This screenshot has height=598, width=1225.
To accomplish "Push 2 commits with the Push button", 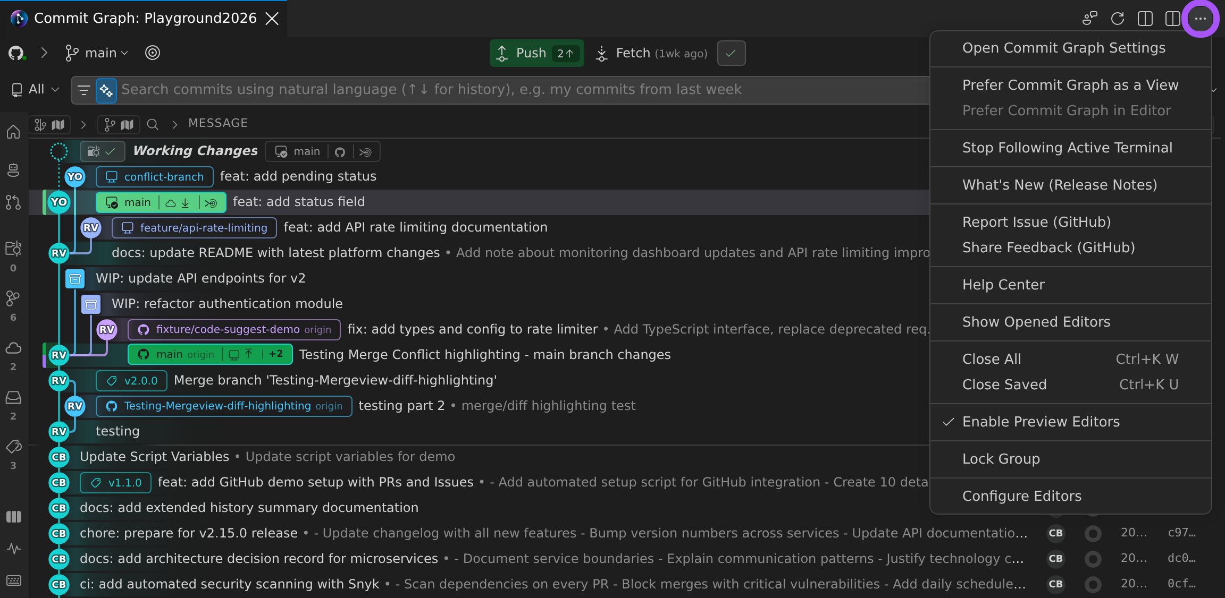I will 536,53.
